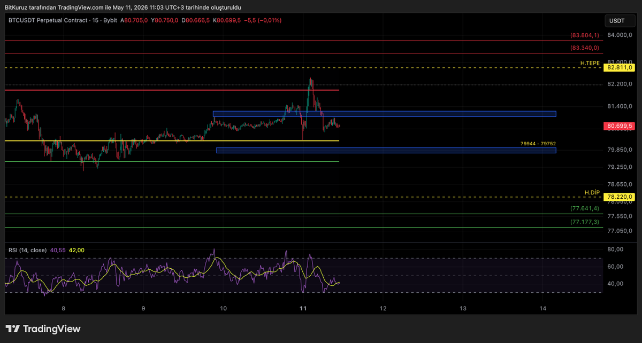This screenshot has width=642, height=343.
Task: Click the RSI axis value 60,00
Action: pyautogui.click(x=616, y=267)
